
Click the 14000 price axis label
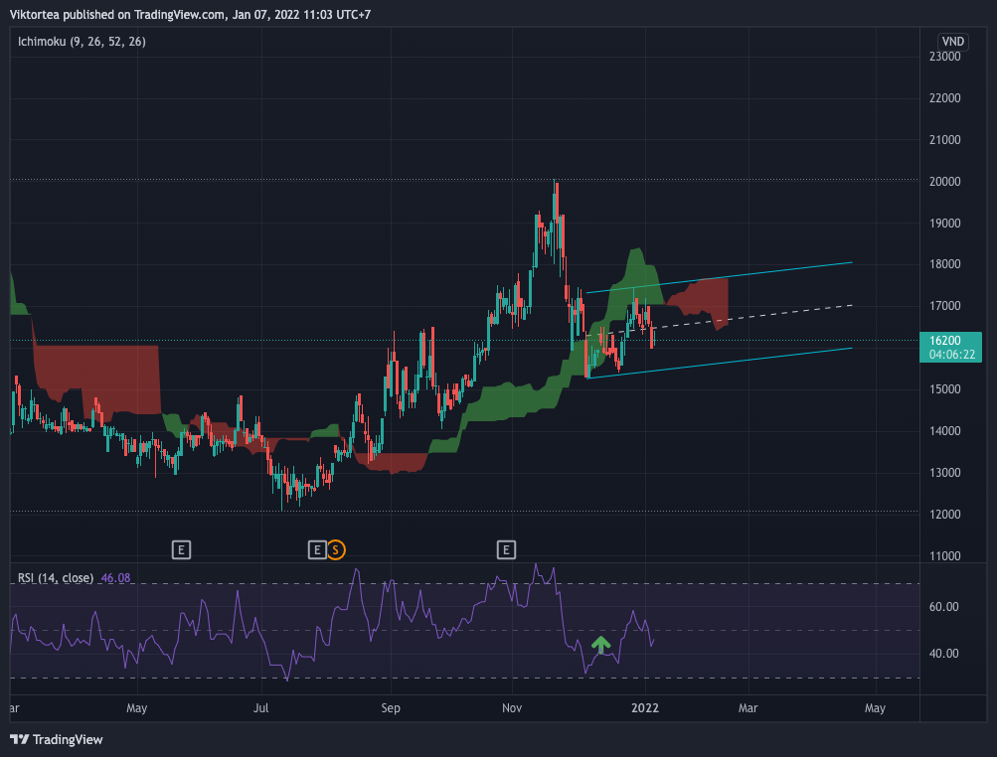pyautogui.click(x=945, y=431)
